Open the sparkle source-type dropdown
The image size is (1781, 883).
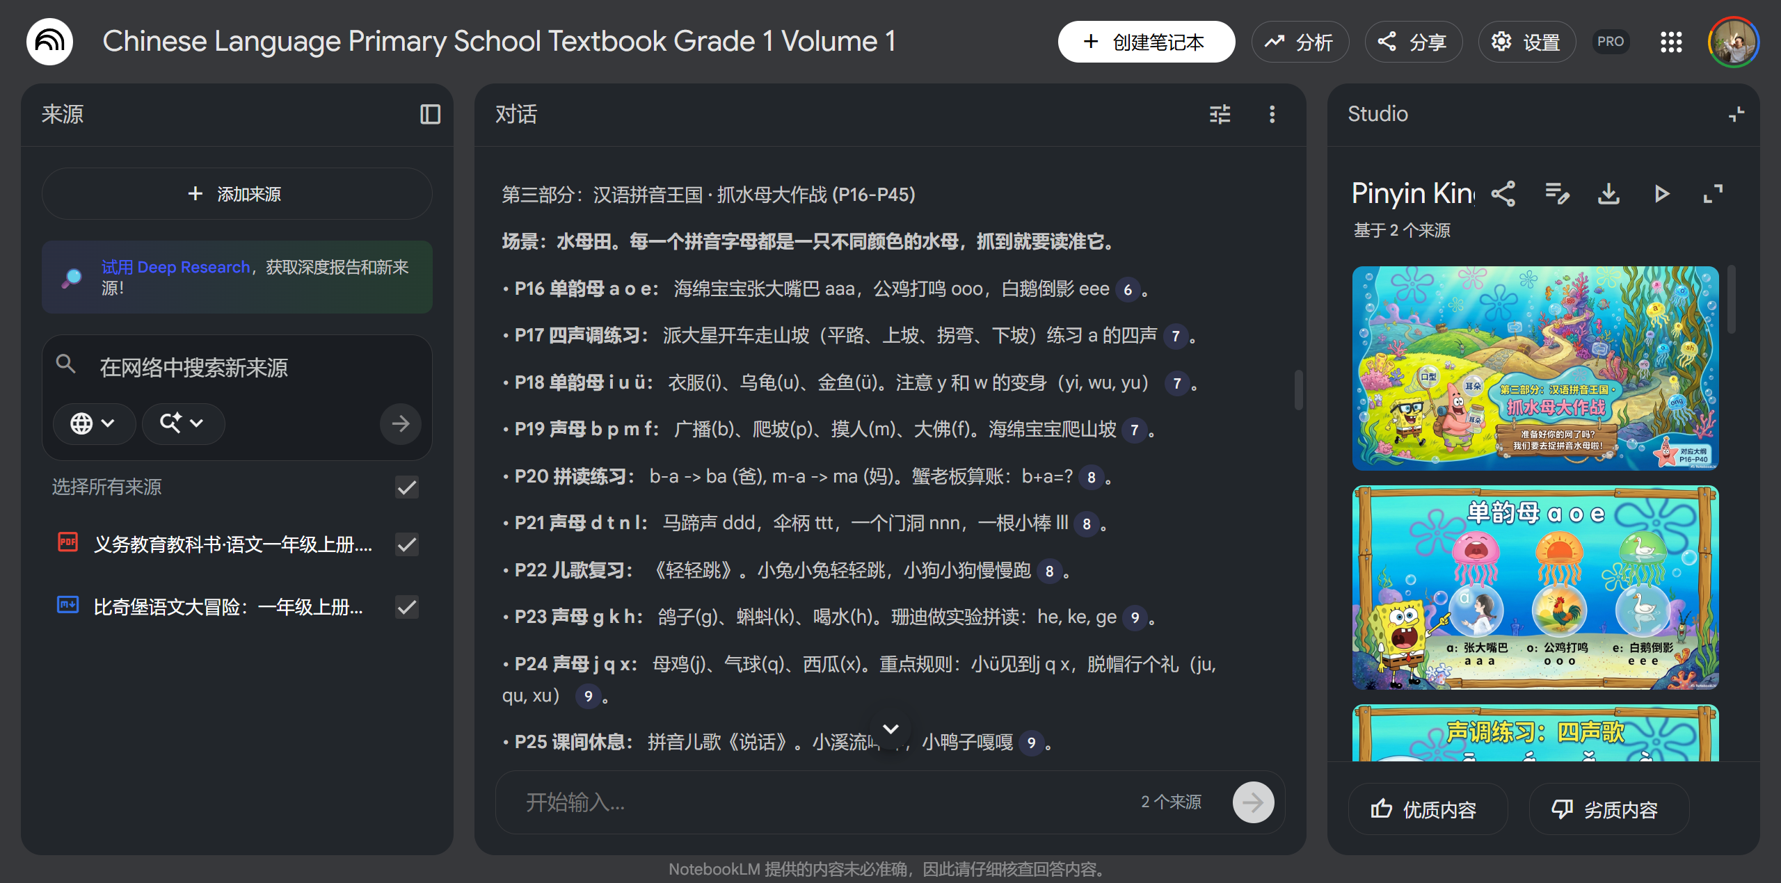click(182, 423)
